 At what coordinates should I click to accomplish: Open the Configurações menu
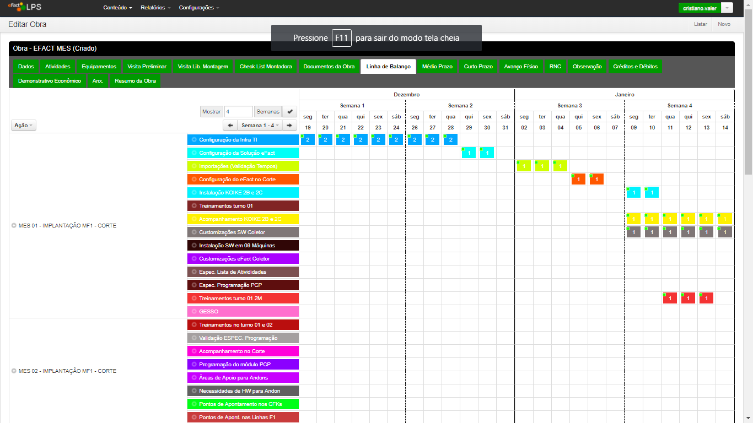pyautogui.click(x=199, y=8)
